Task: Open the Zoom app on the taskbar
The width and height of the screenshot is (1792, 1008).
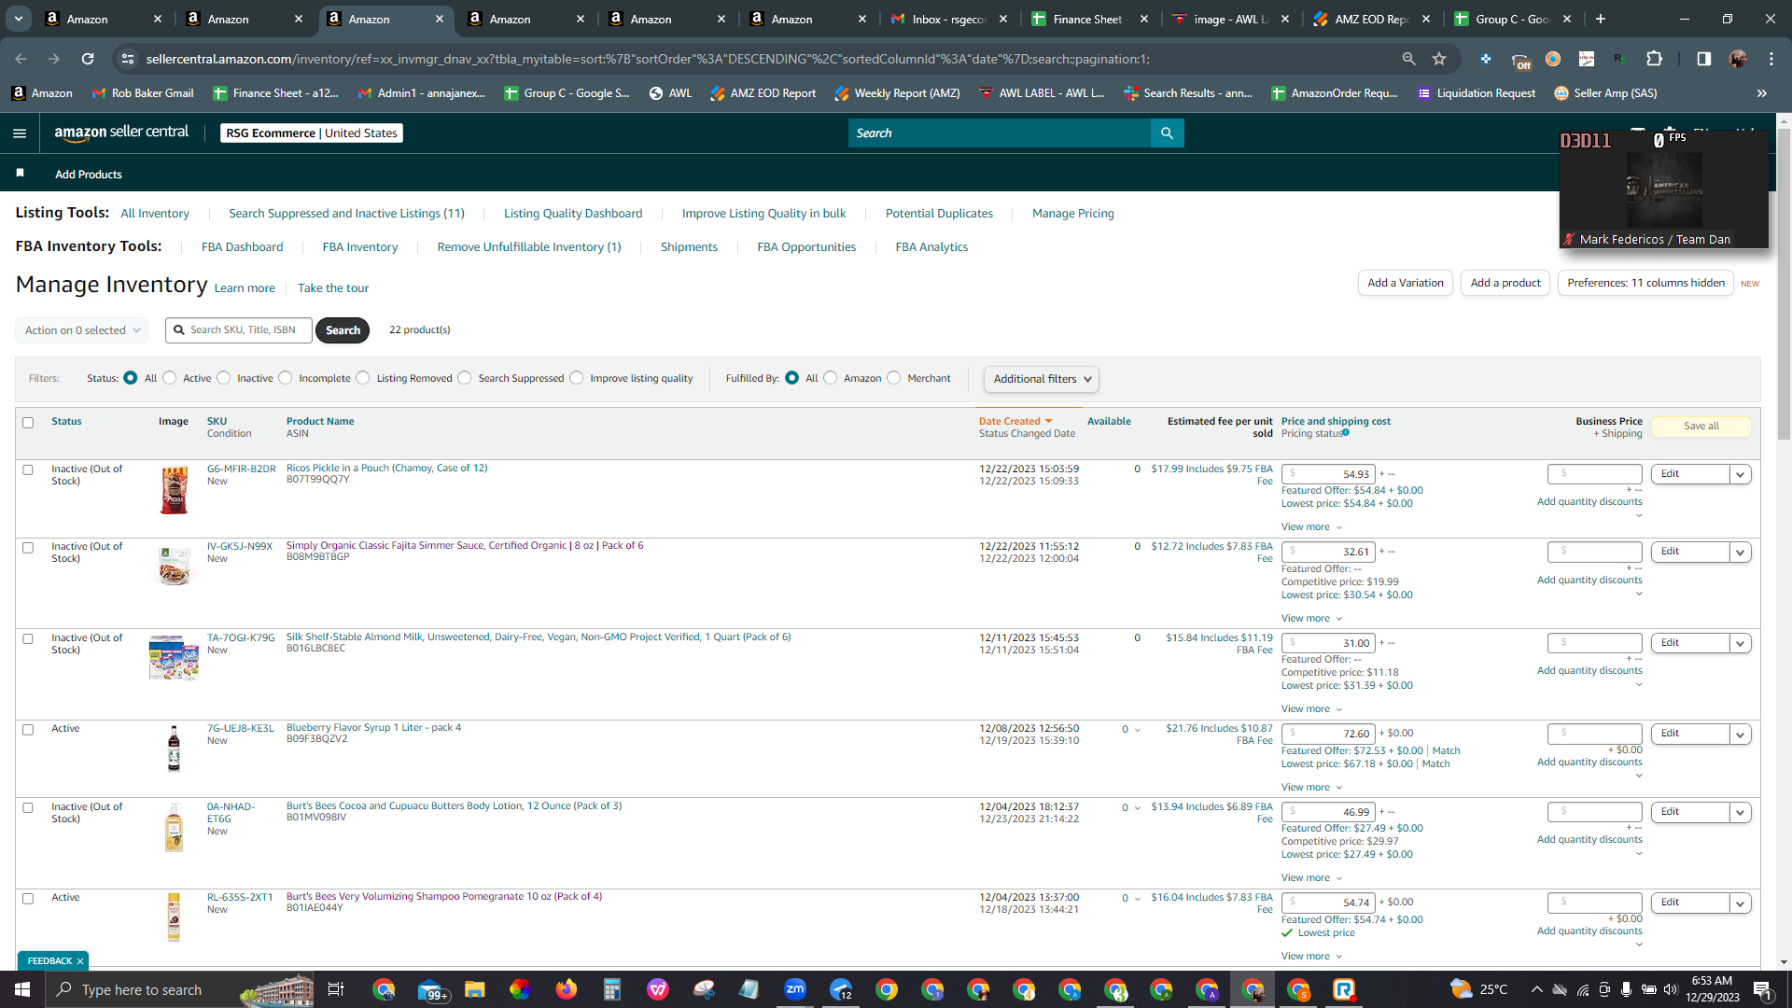Action: coord(795,989)
